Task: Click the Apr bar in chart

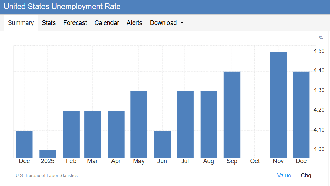Action: [x=116, y=134]
